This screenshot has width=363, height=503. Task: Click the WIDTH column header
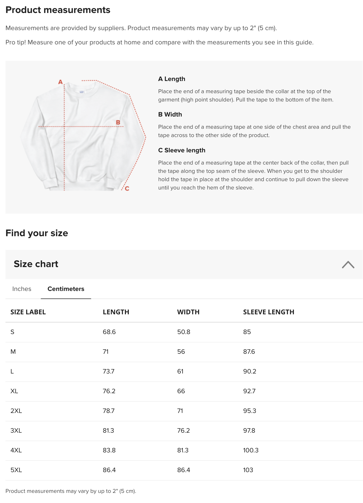(188, 312)
